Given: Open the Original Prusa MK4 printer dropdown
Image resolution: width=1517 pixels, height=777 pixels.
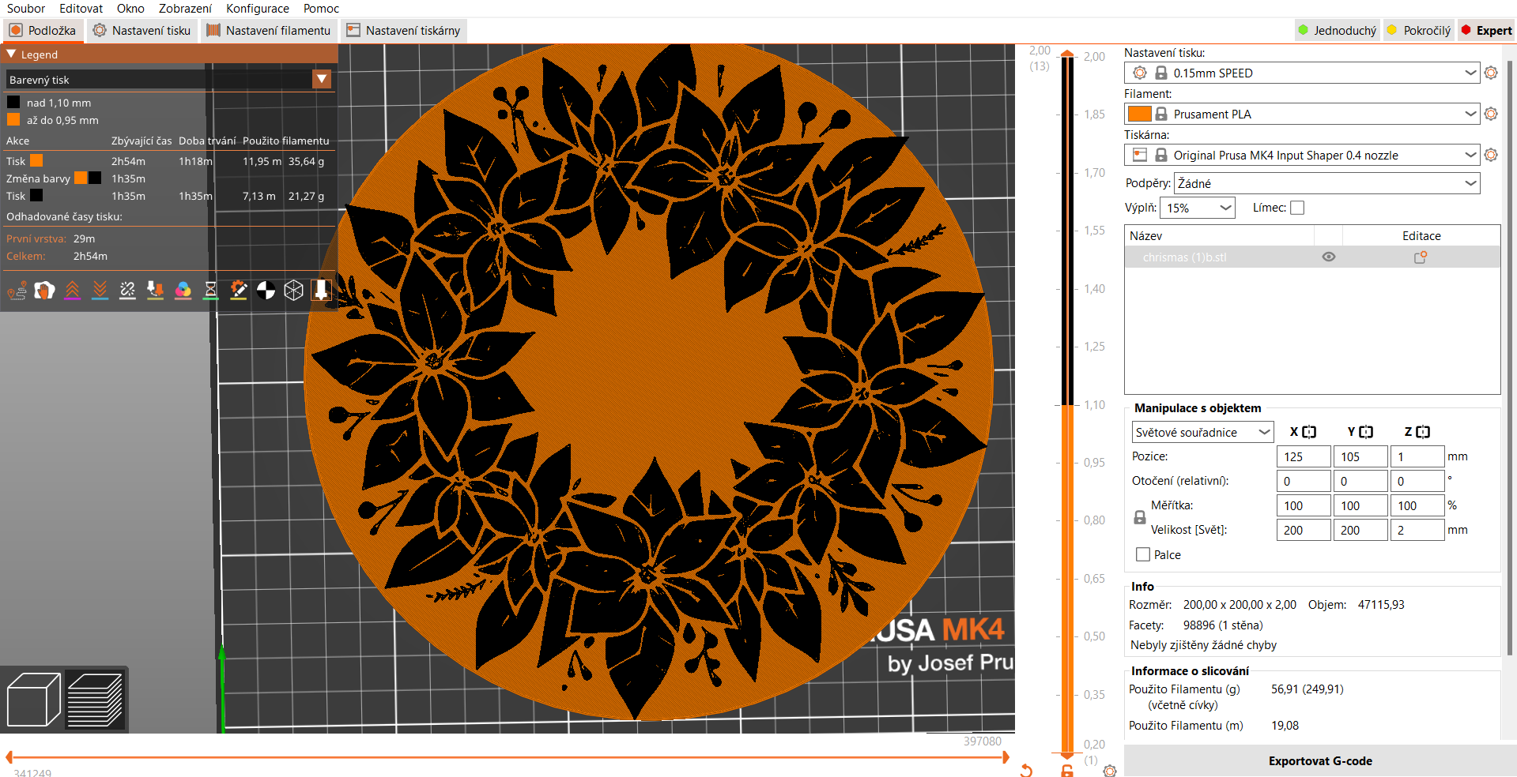Looking at the screenshot, I should tap(1301, 155).
